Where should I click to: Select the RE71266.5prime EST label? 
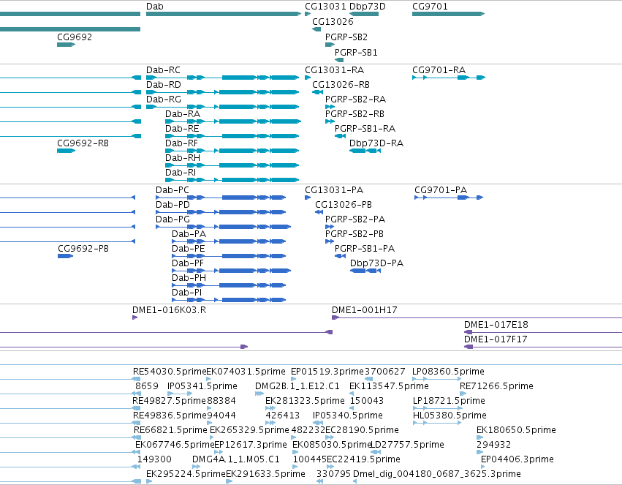[x=496, y=386]
